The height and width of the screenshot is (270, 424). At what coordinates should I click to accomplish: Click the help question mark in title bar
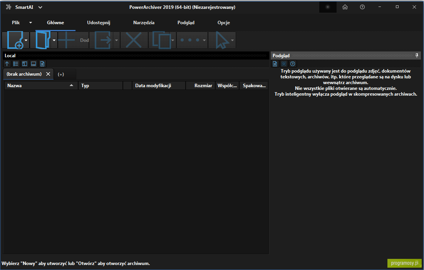[362, 7]
